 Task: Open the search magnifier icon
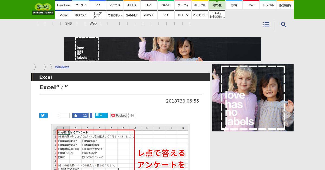284,25
